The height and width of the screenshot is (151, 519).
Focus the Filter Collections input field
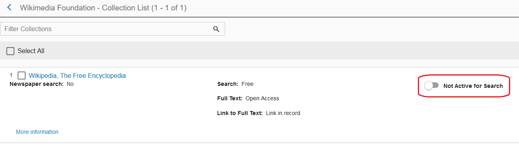(x=112, y=29)
